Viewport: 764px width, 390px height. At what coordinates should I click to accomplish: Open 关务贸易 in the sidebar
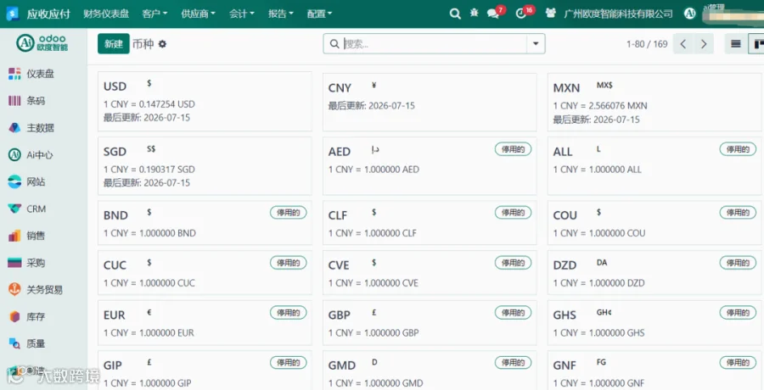pos(36,290)
